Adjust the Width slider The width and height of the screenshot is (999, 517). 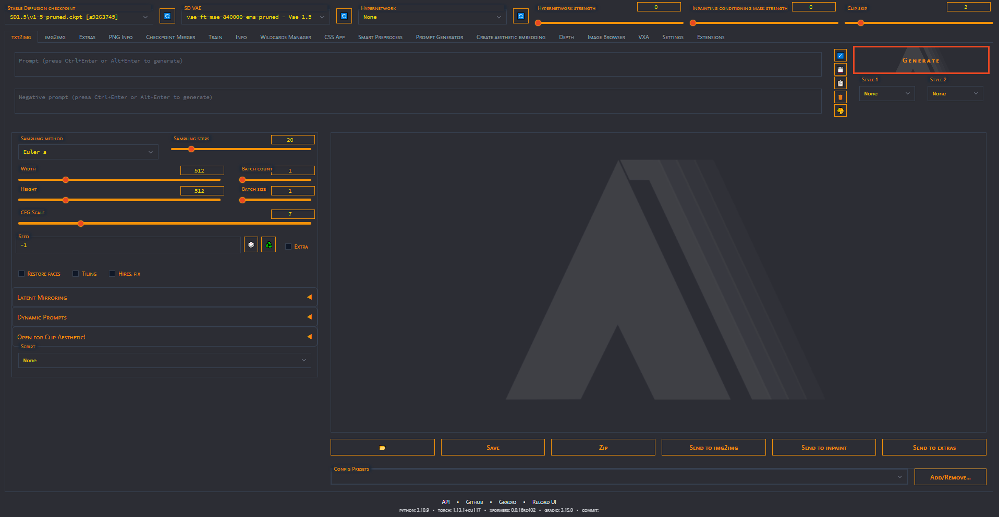[119, 180]
